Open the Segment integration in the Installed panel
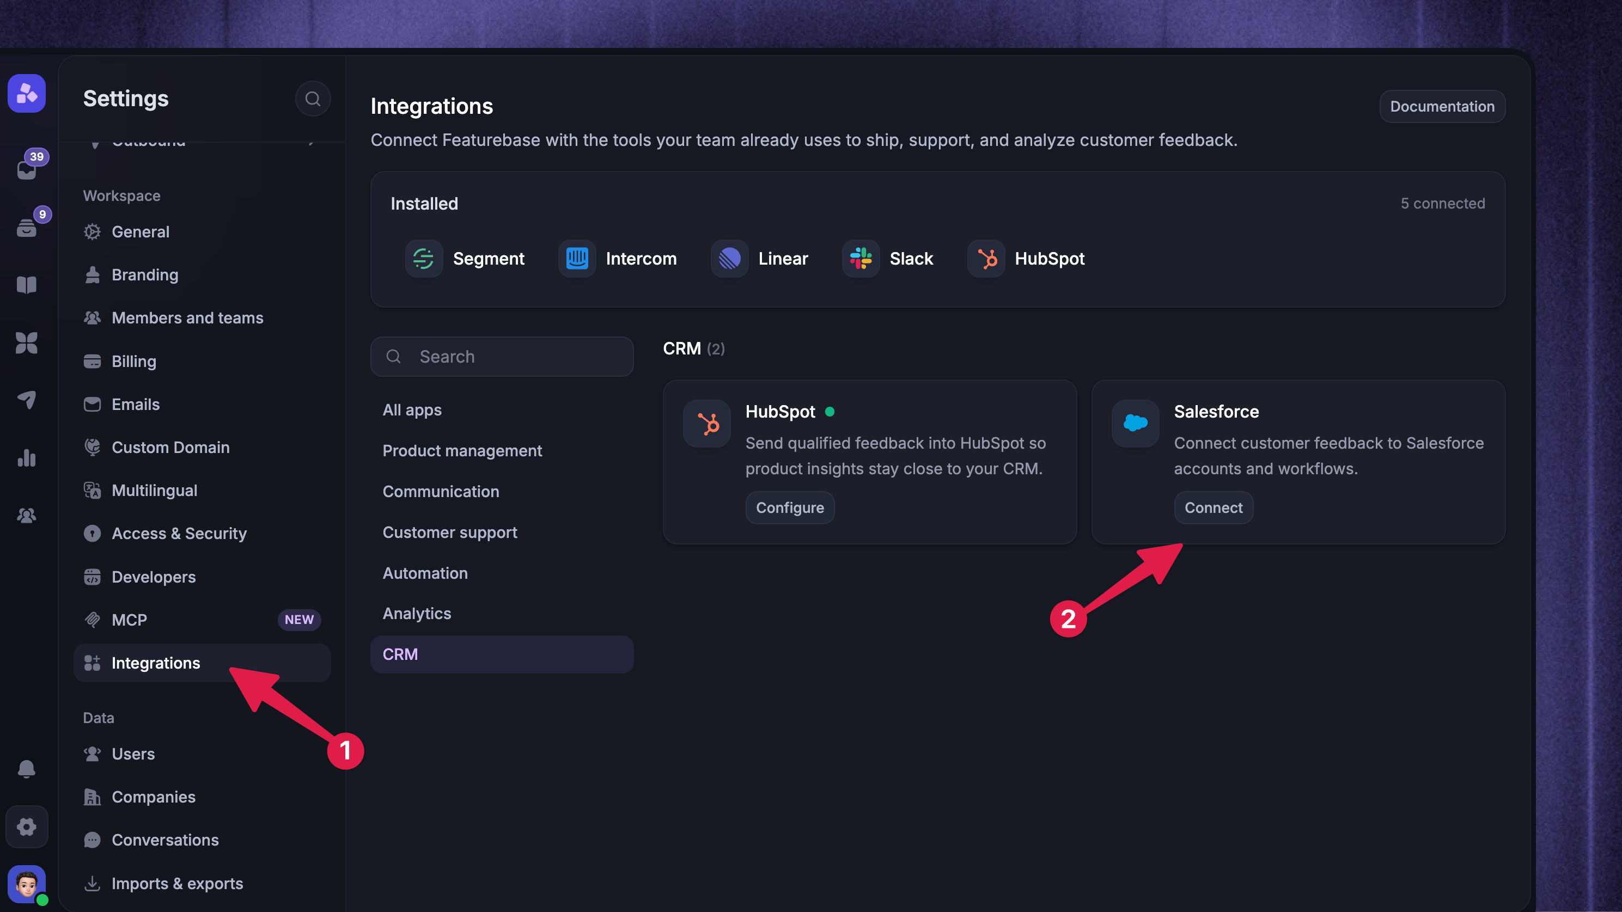 click(465, 259)
